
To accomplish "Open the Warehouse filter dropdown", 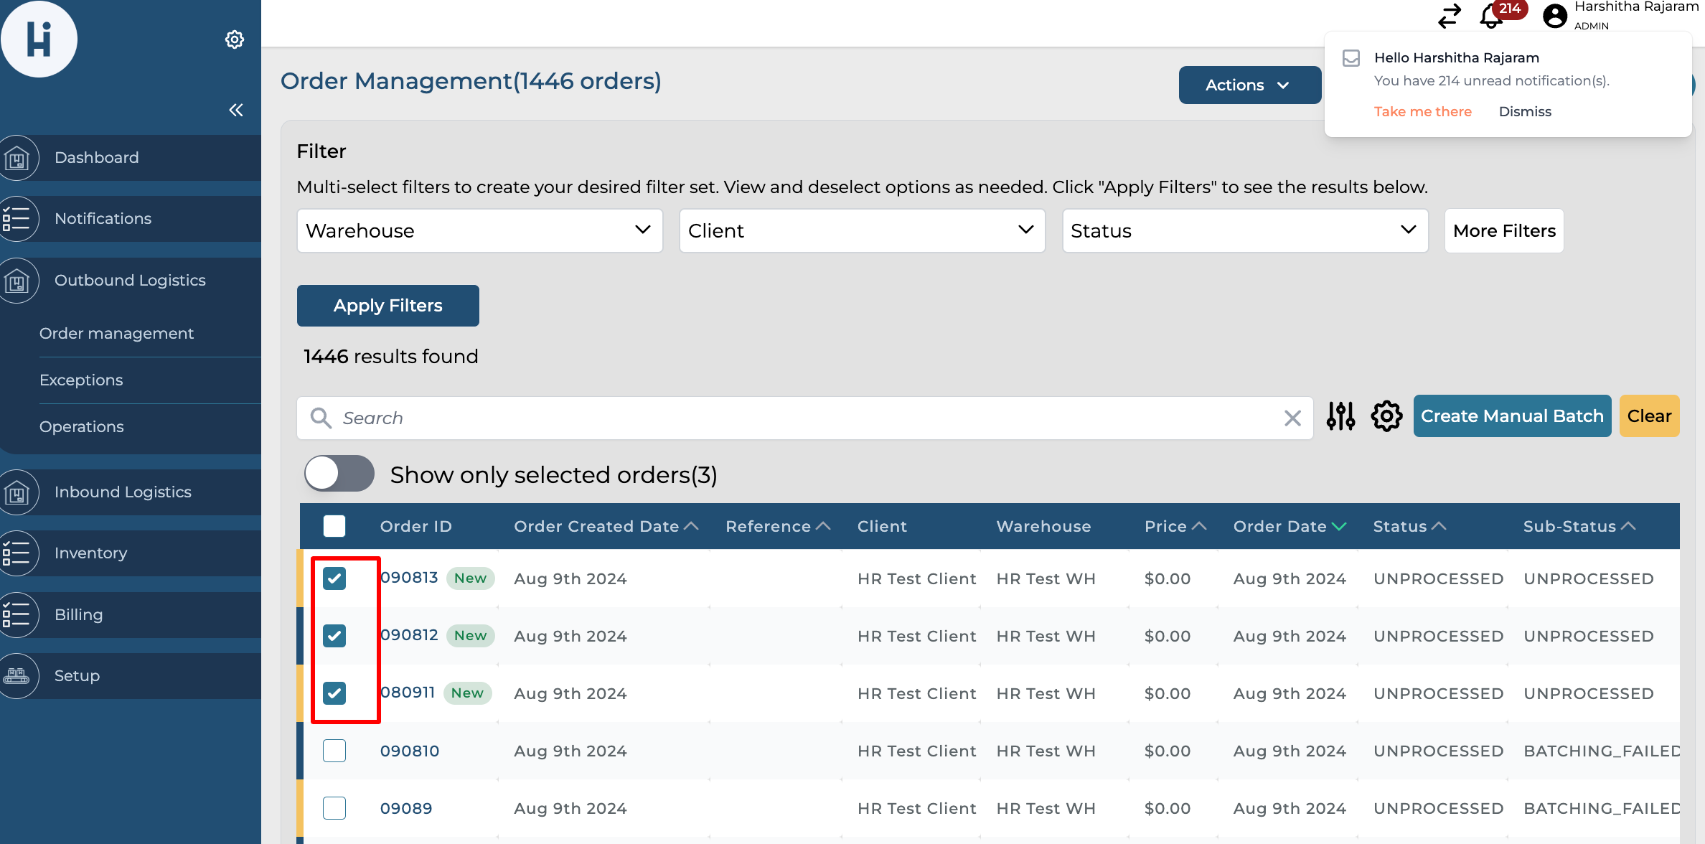I will point(479,230).
